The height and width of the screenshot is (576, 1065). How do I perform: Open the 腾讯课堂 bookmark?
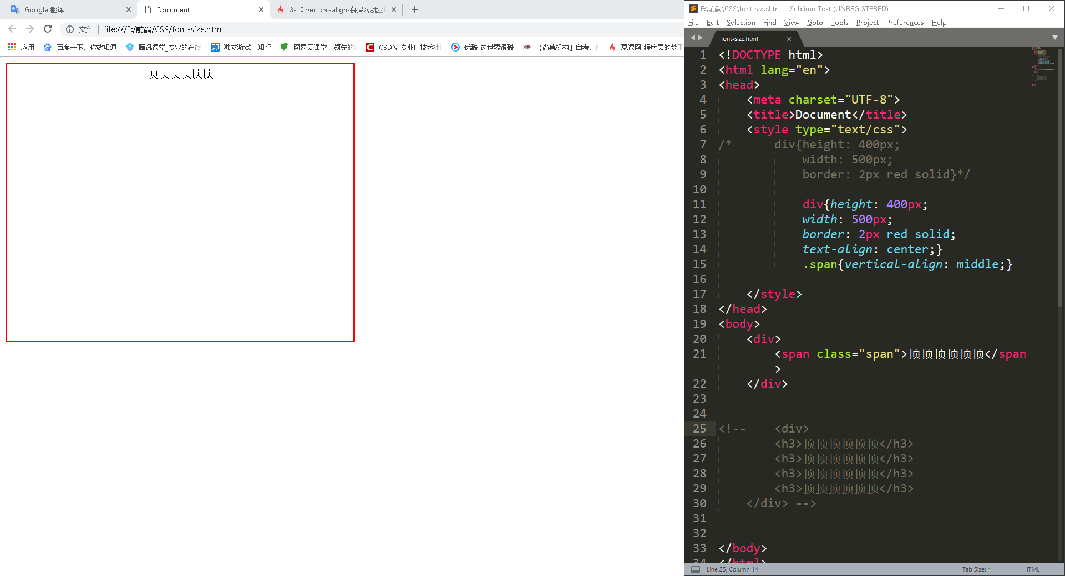[x=163, y=48]
